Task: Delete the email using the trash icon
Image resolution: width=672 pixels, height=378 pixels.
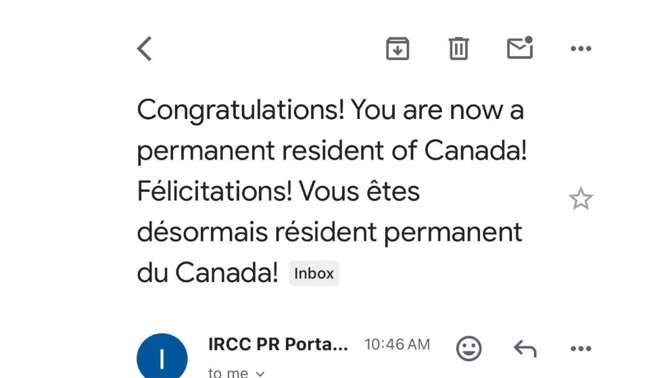Action: 458,49
